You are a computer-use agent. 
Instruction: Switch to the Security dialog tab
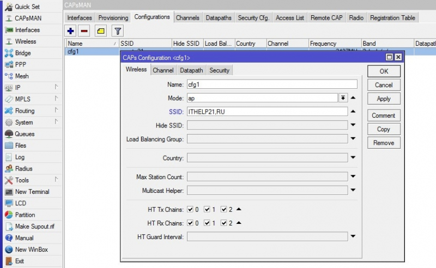(219, 70)
